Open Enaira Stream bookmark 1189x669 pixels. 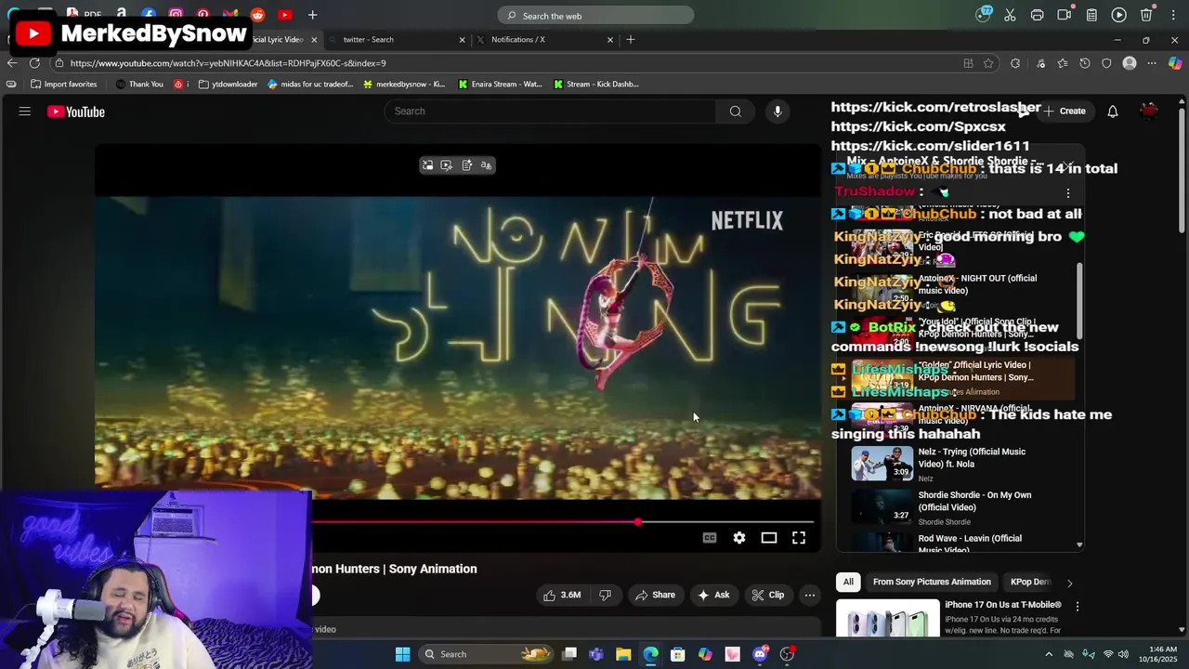click(x=499, y=85)
